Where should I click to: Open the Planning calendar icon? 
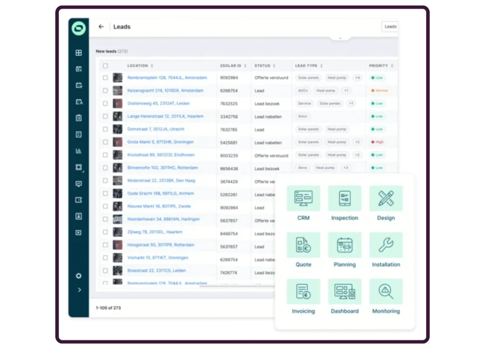344,245
